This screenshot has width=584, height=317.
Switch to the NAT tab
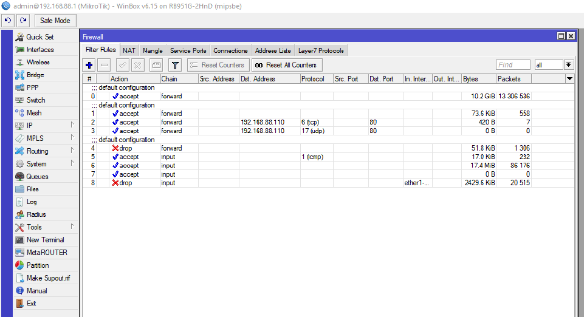129,50
